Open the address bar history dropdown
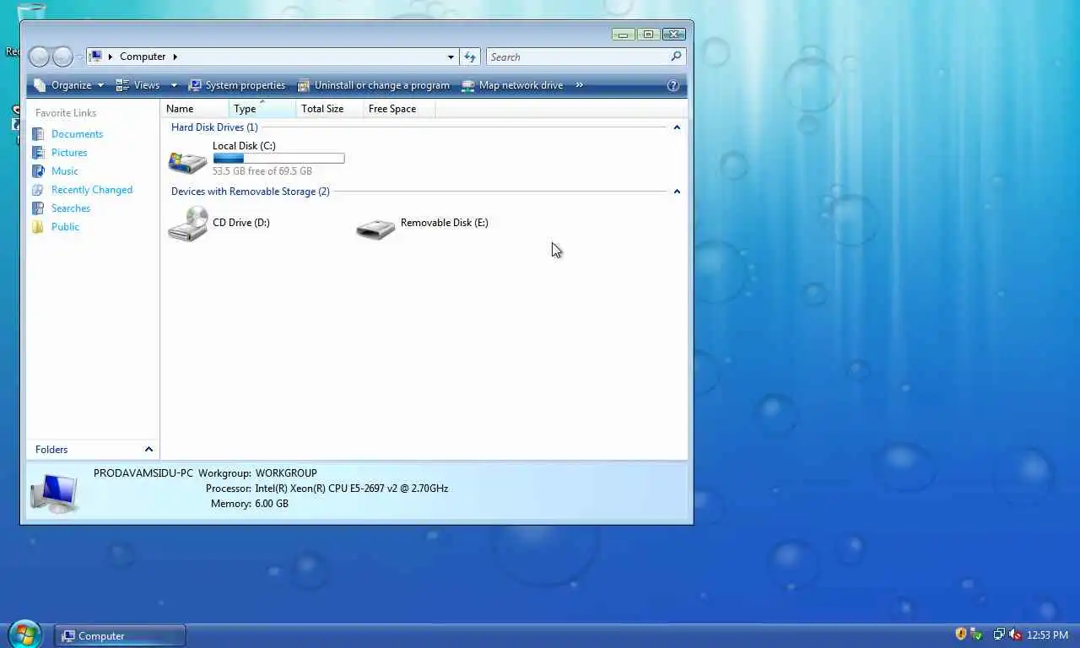 (x=451, y=57)
